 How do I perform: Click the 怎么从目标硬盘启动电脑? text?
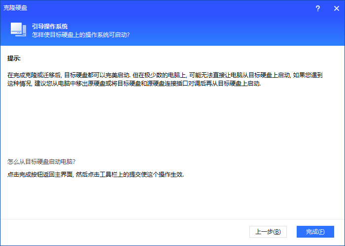pyautogui.click(x=41, y=162)
